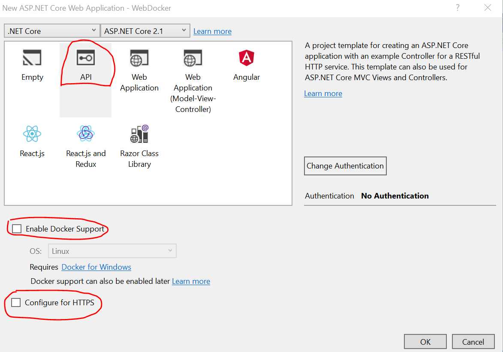Click the help question mark in title bar
The width and height of the screenshot is (503, 352).
458,8
